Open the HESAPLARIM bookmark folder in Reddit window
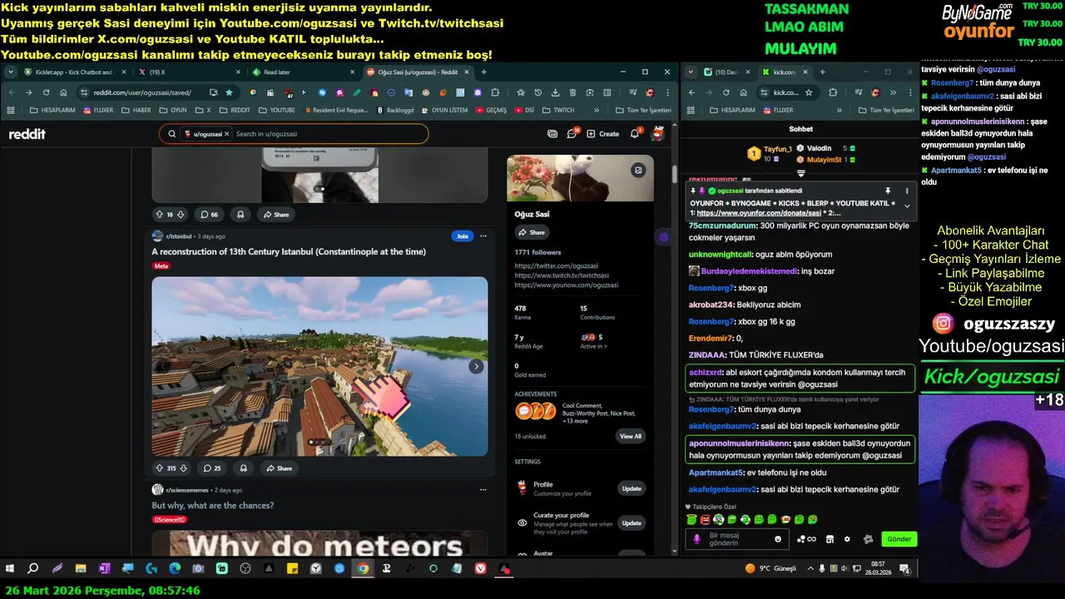This screenshot has width=1065, height=599. [x=53, y=110]
